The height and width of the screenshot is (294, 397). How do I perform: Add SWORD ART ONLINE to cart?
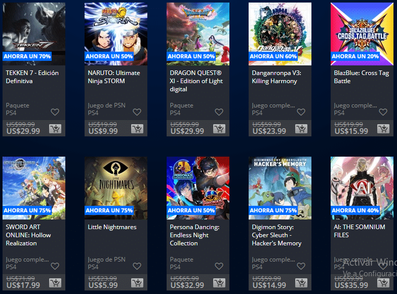[x=55, y=283]
